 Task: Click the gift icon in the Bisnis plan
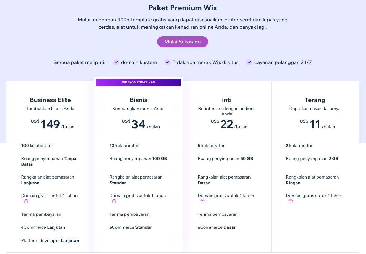point(114,201)
